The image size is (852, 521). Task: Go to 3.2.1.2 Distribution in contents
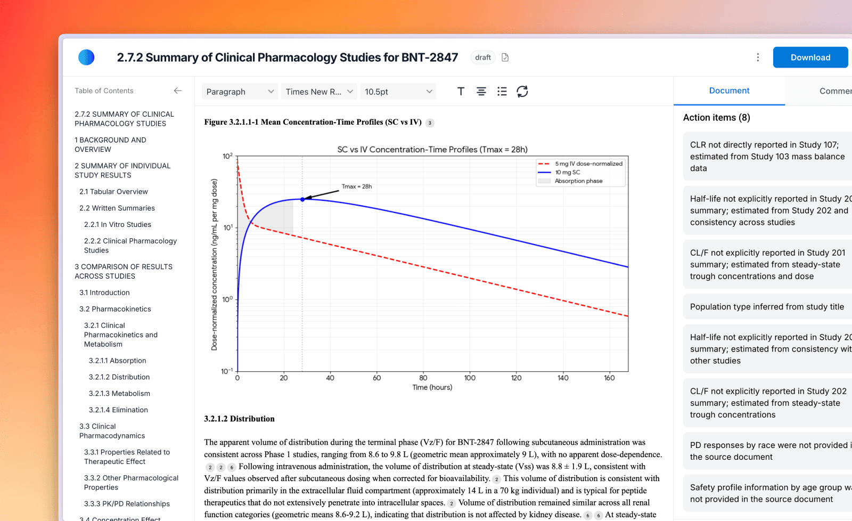click(x=119, y=377)
